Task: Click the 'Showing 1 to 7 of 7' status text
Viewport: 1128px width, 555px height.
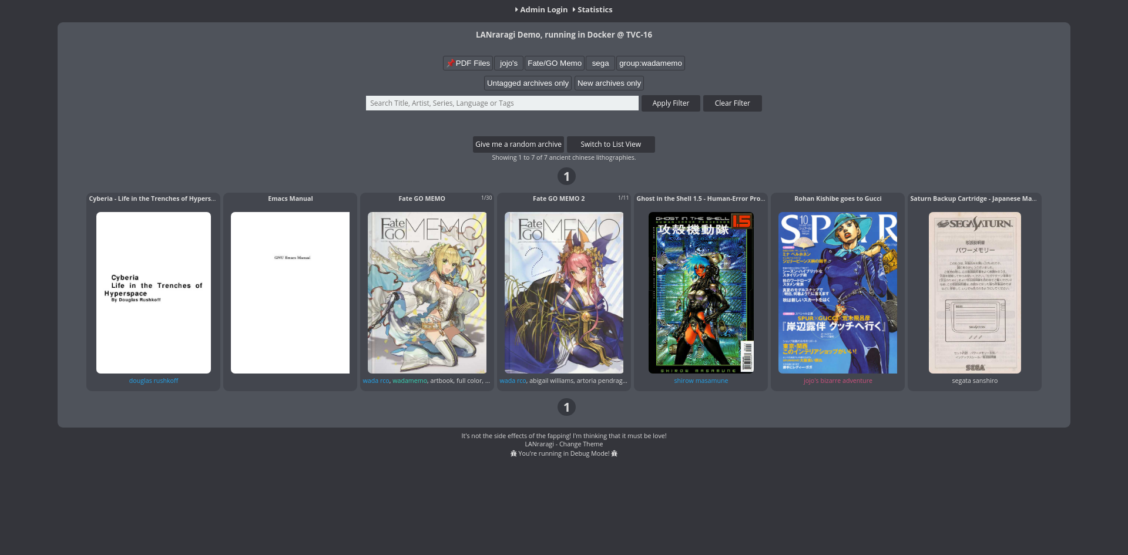Action: click(x=564, y=157)
